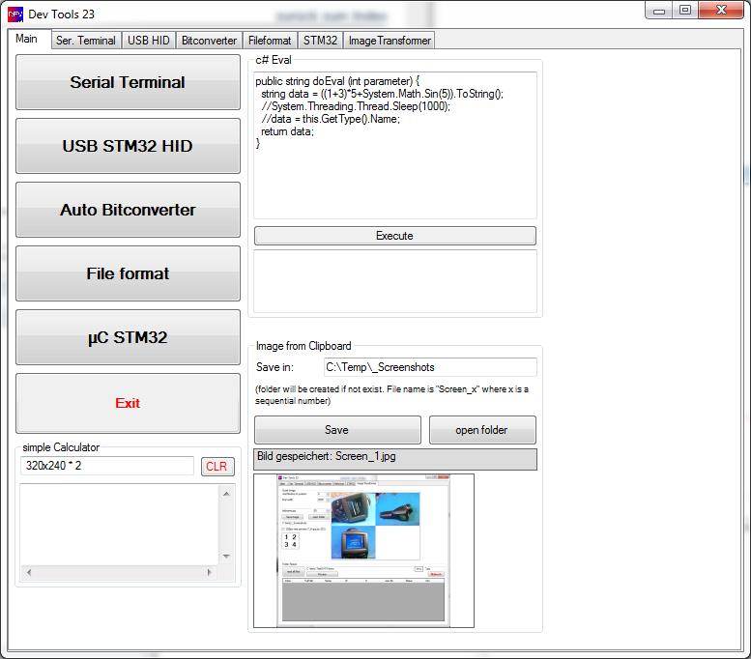751x659 pixels.
Task: Click the Save in path field
Action: [x=430, y=367]
